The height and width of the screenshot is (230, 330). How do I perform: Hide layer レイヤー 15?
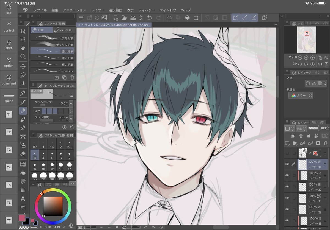coord(287,198)
